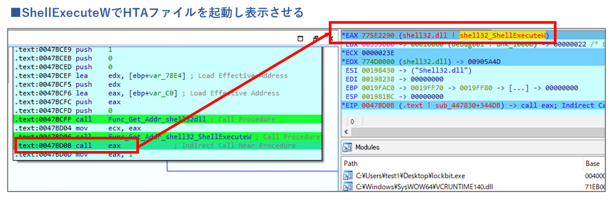Open the Modules panel title tab
612x202 pixels.
(367, 147)
